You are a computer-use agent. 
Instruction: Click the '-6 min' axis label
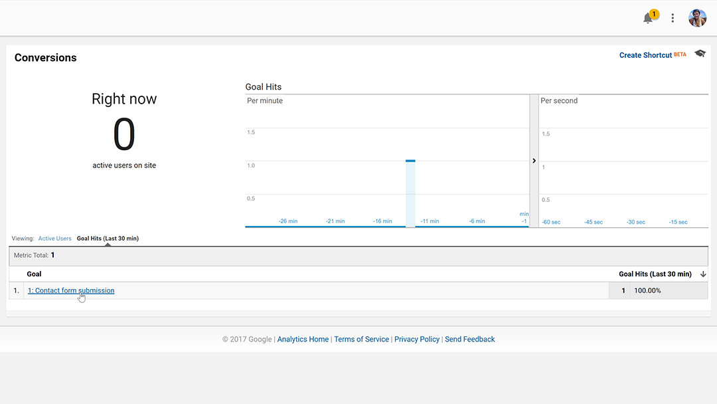(x=477, y=221)
